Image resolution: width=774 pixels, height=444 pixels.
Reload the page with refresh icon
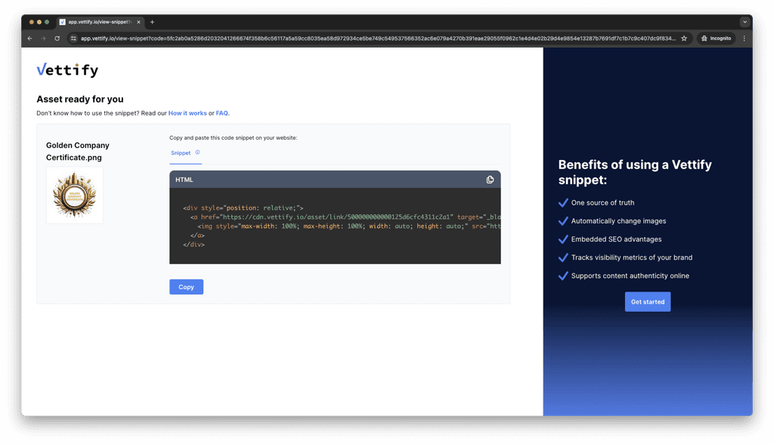(57, 39)
